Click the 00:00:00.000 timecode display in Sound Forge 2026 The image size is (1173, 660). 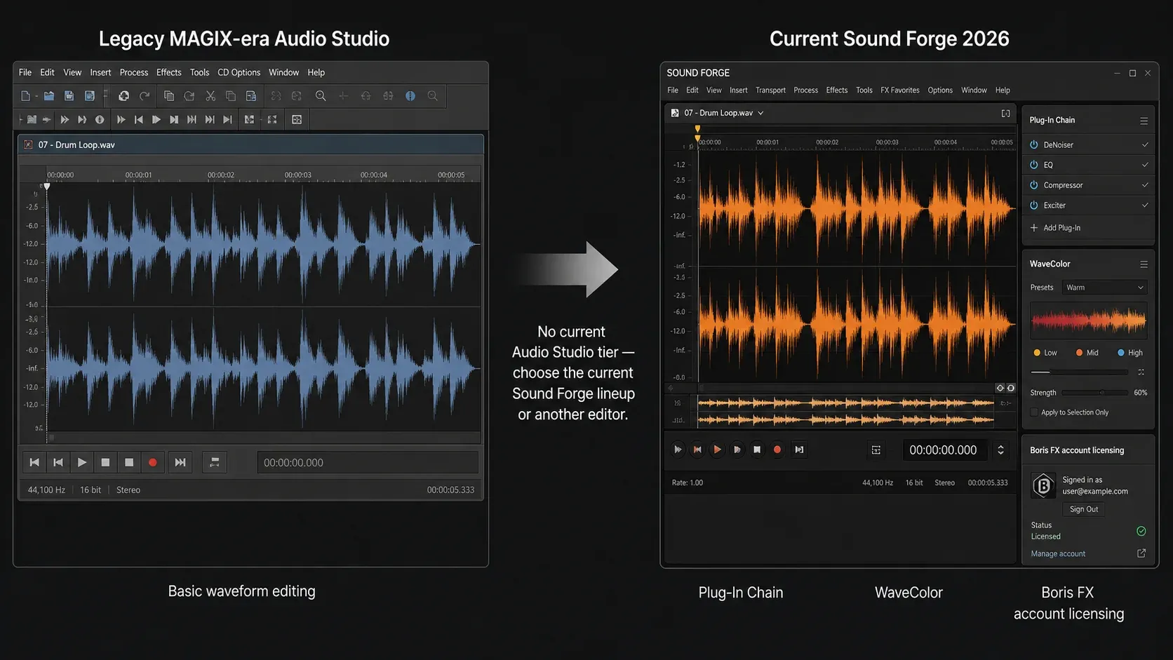[944, 450]
